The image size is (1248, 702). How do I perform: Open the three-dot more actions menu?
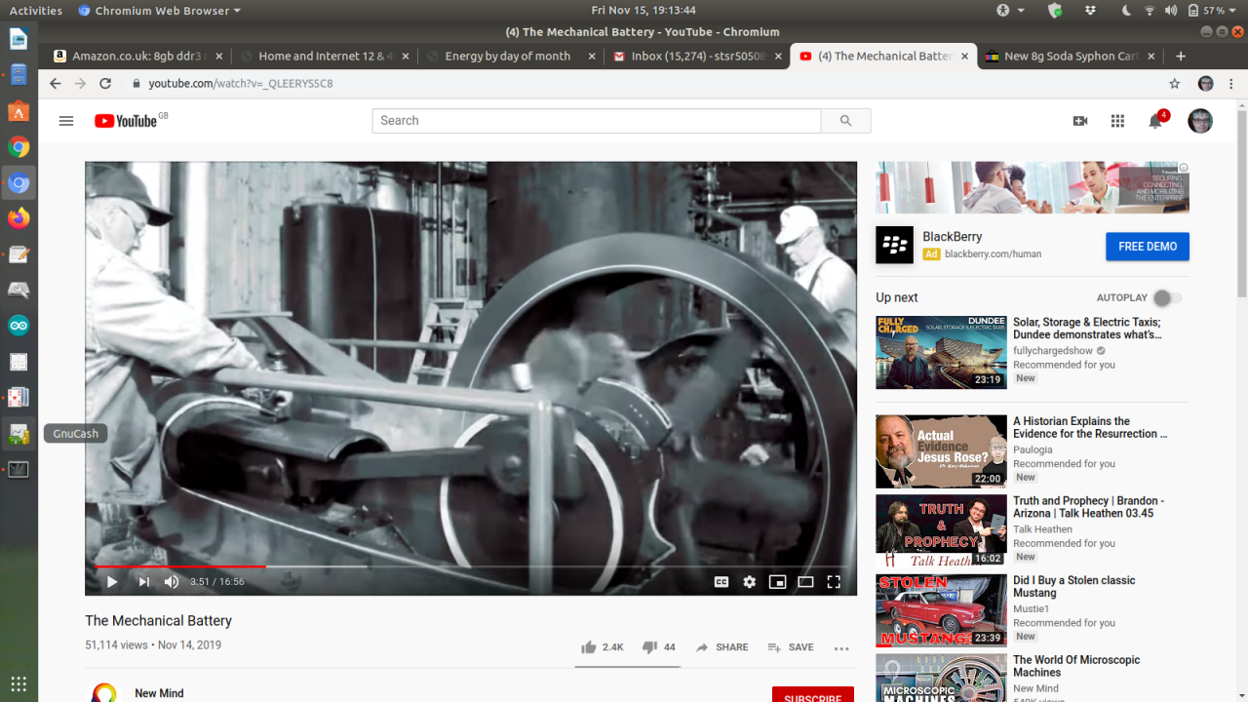(x=841, y=648)
